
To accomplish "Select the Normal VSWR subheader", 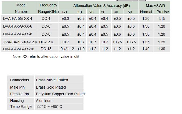I will point(146,12).
